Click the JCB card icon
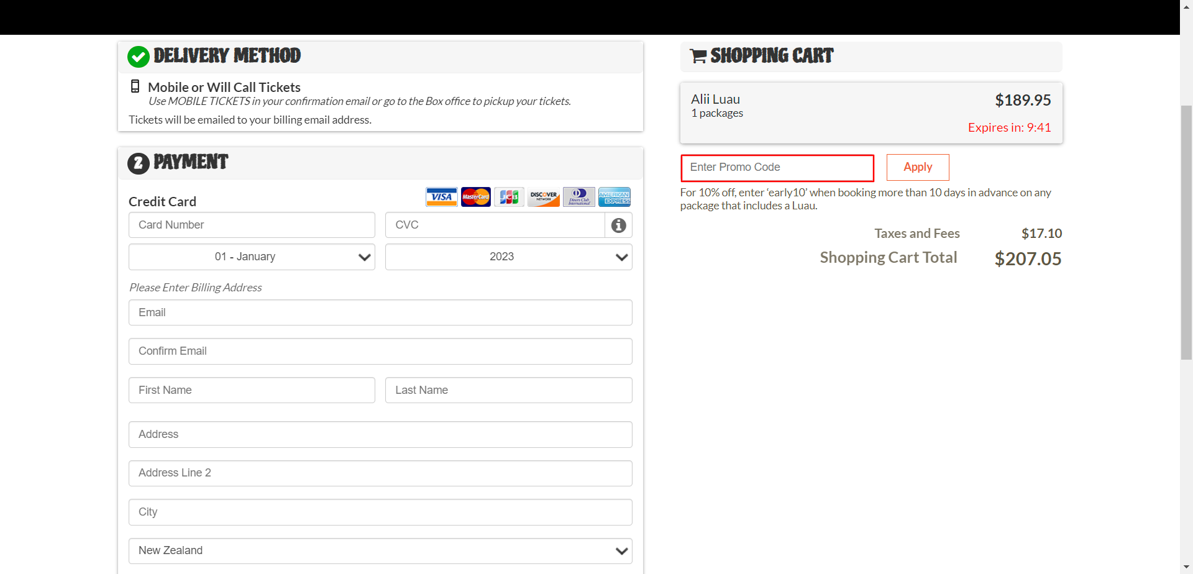This screenshot has width=1193, height=574. tap(509, 197)
